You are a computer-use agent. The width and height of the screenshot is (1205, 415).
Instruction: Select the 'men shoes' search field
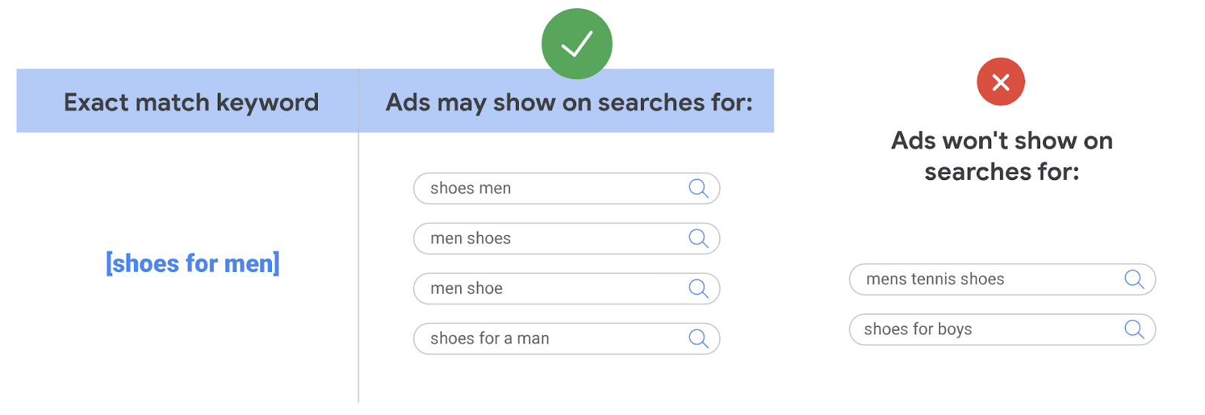point(566,239)
